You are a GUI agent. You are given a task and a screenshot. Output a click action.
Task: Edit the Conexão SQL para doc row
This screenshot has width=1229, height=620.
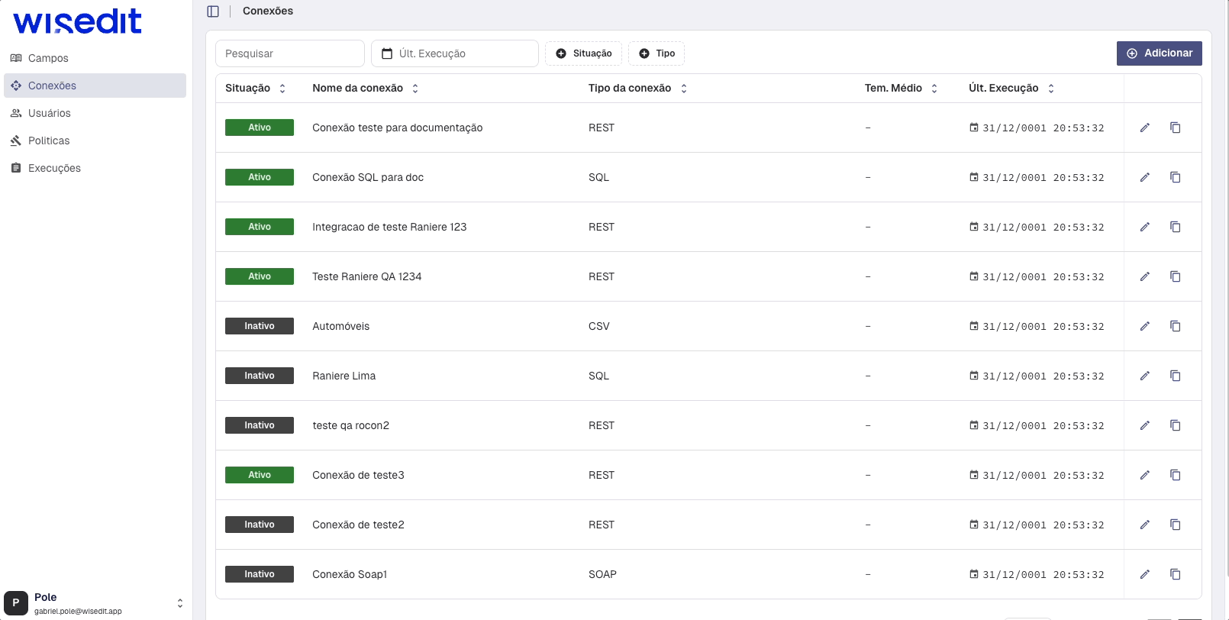1144,177
